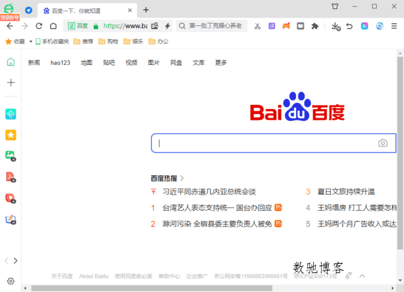Open the AI writing sidebar tool
This screenshot has width=404, height=292.
tap(11, 219)
